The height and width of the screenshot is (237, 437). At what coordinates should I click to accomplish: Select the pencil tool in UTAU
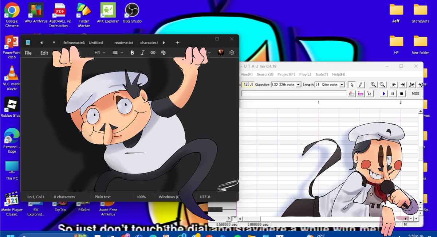click(x=360, y=85)
